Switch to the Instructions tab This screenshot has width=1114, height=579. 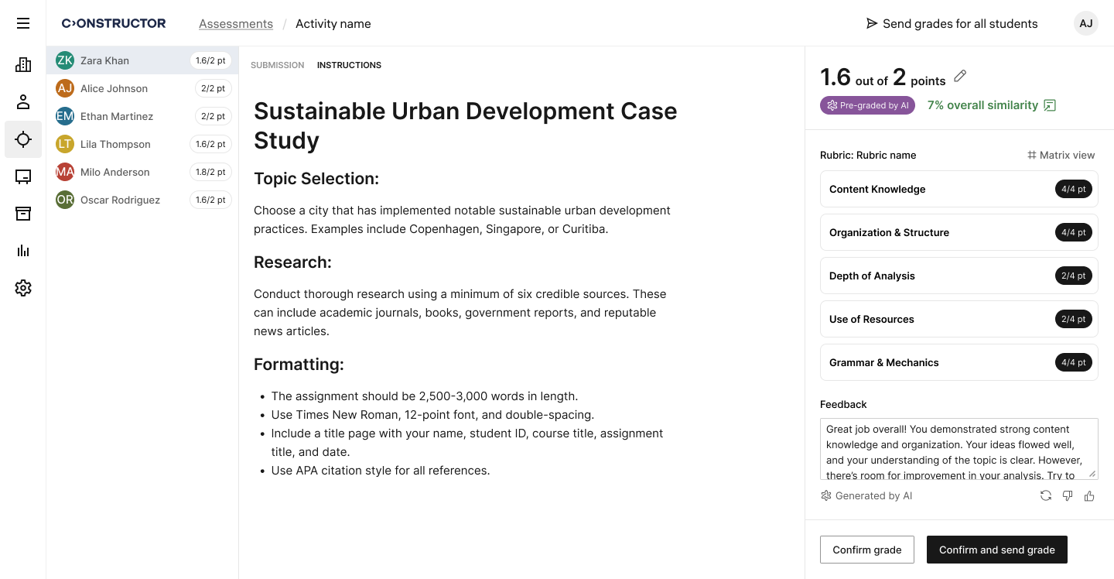(x=349, y=65)
